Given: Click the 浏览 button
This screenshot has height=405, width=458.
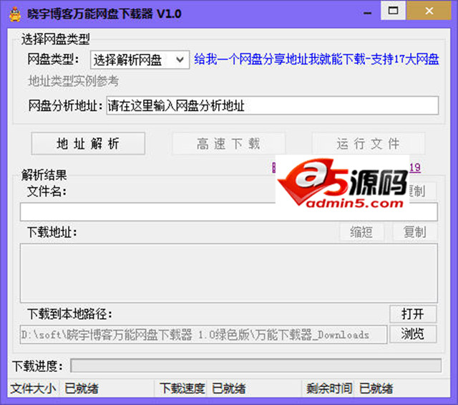Looking at the screenshot, I should point(413,334).
